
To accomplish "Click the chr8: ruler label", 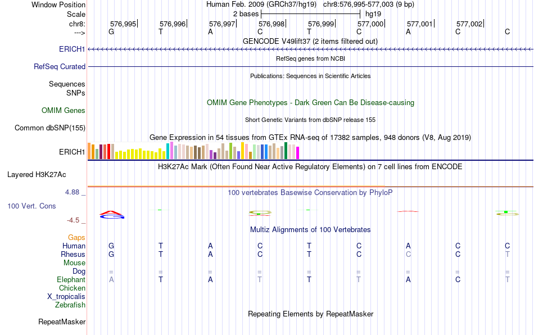I will click(78, 24).
